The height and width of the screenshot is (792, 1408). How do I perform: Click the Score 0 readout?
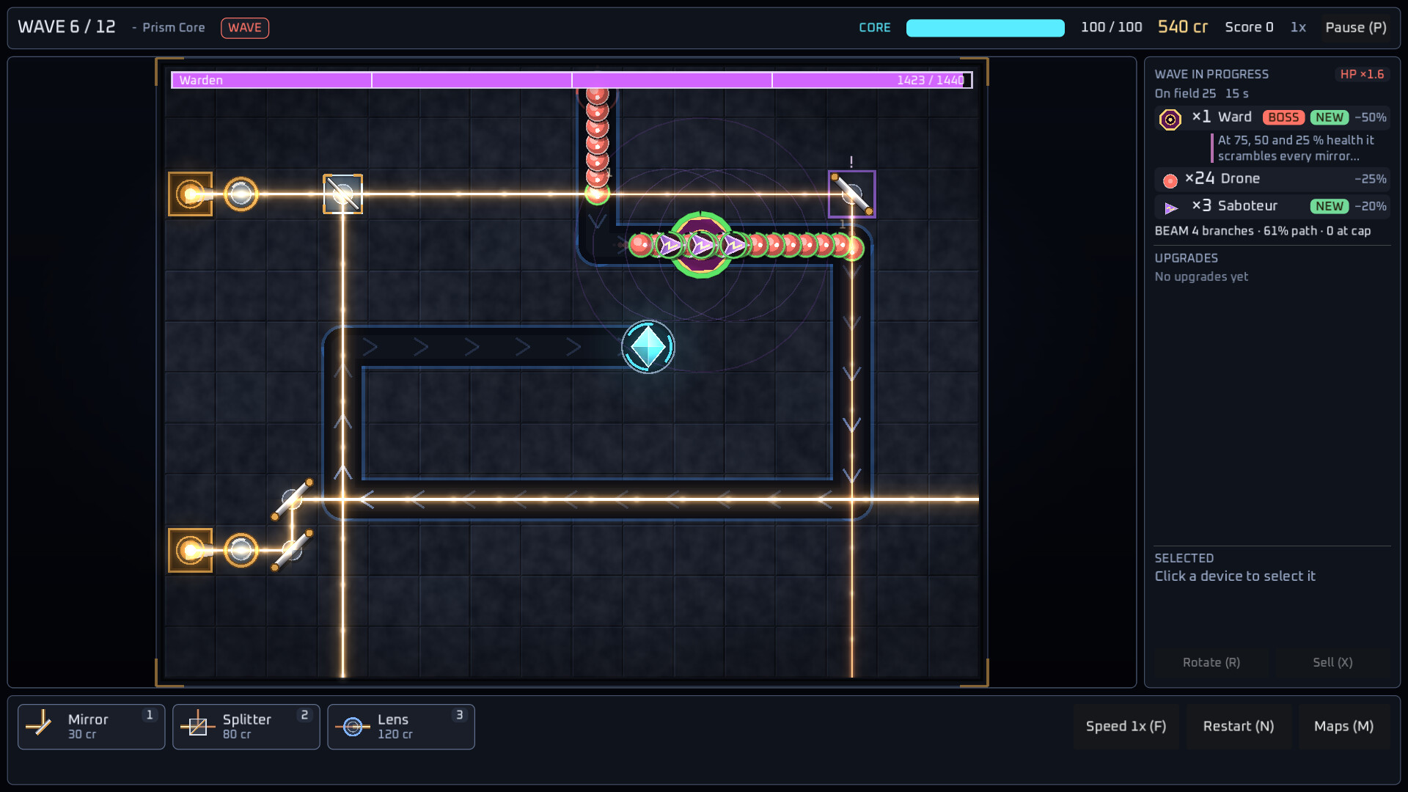(1249, 27)
